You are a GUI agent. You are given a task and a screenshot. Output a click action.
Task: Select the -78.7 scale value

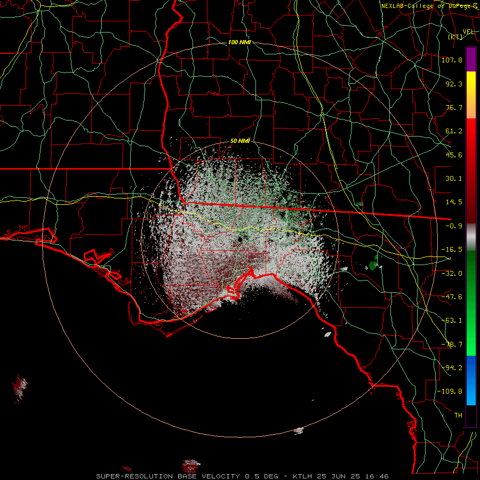click(452, 345)
